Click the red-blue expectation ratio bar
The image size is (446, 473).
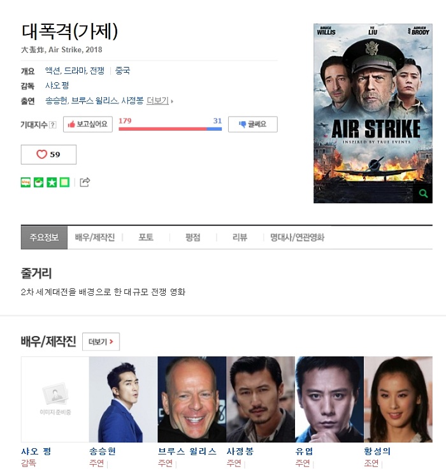[x=170, y=129]
